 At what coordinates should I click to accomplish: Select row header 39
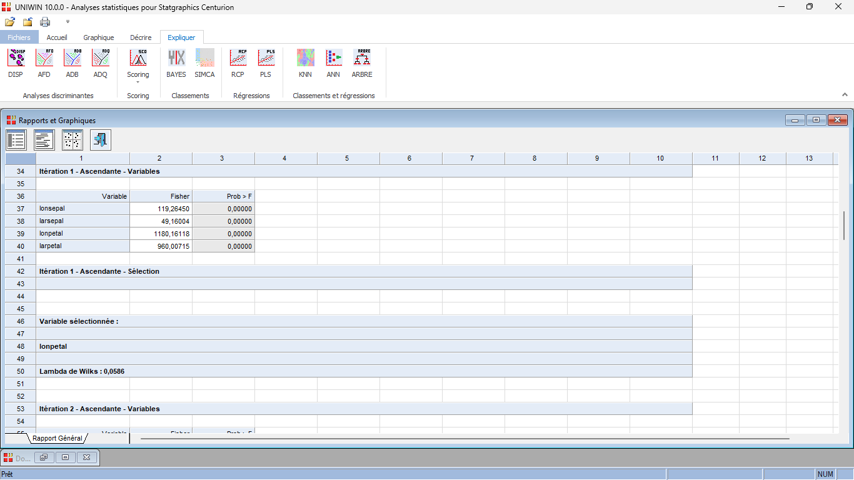click(x=21, y=234)
